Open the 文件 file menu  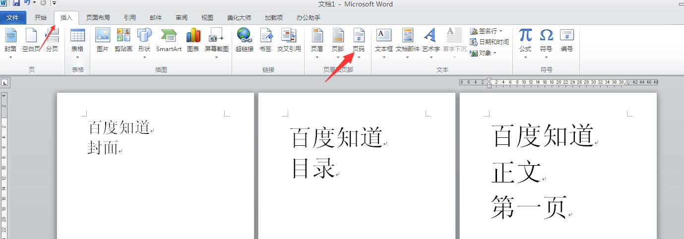click(x=13, y=18)
